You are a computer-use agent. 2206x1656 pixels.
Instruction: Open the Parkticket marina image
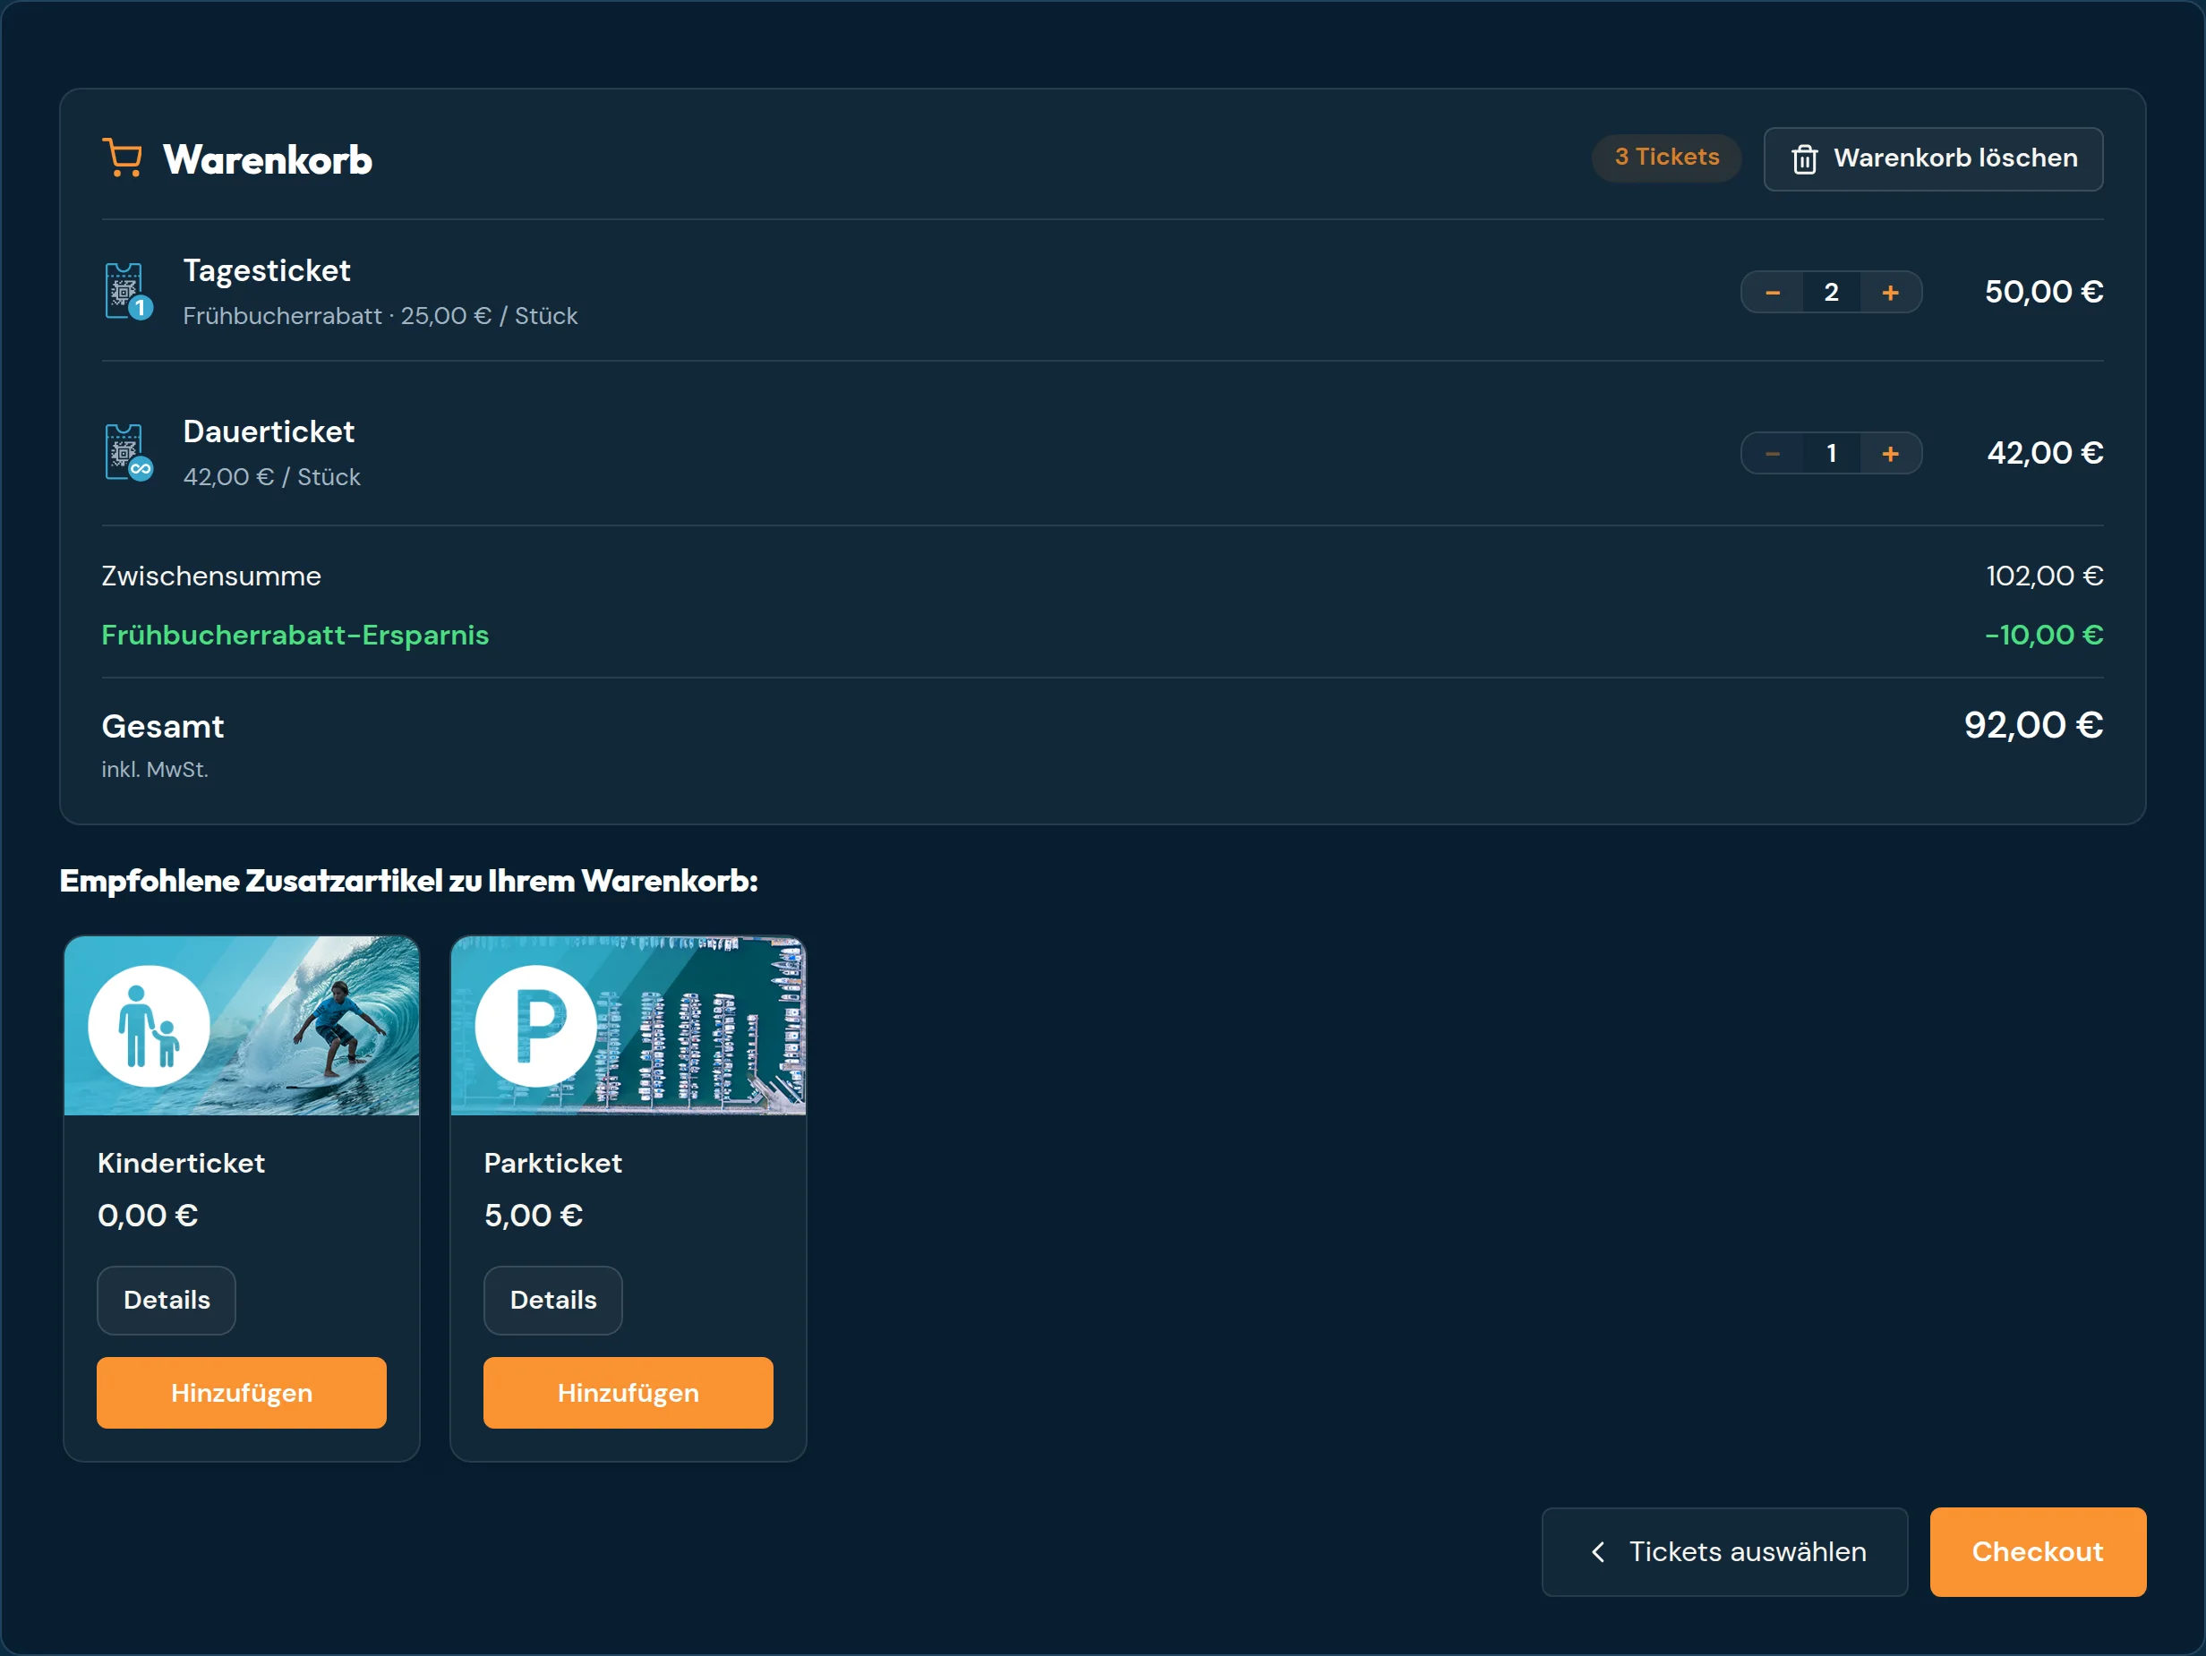coord(628,1025)
